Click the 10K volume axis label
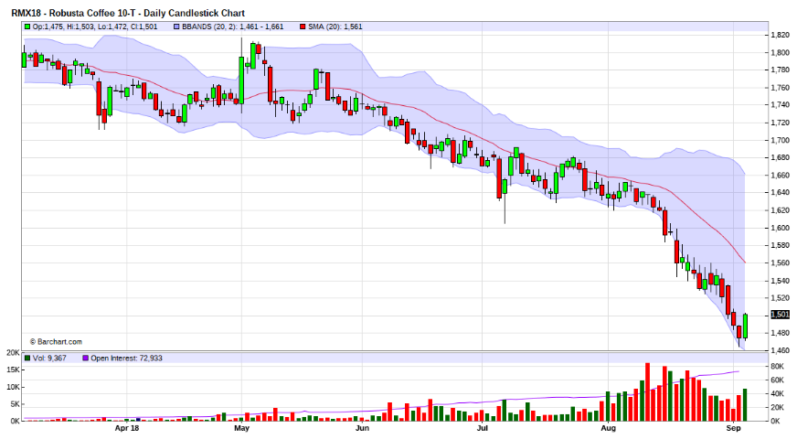The width and height of the screenshot is (797, 439). (x=13, y=387)
